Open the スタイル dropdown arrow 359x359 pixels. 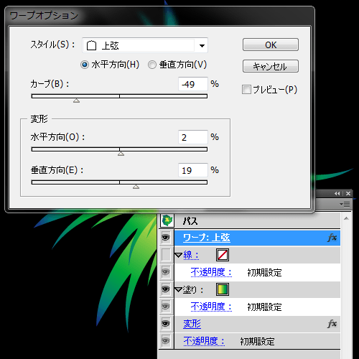coord(202,45)
